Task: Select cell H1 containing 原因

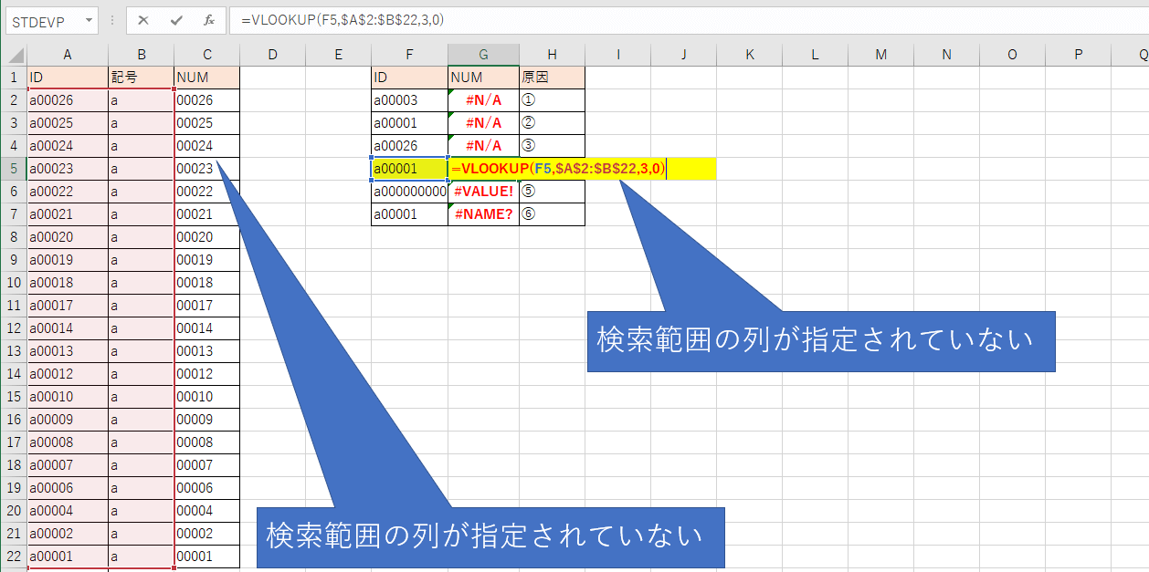Action: [550, 77]
